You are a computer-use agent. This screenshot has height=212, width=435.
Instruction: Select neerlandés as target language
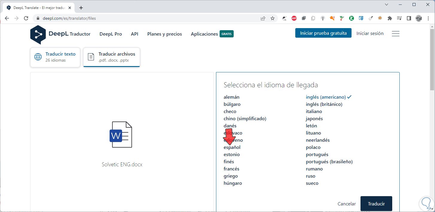click(x=318, y=140)
